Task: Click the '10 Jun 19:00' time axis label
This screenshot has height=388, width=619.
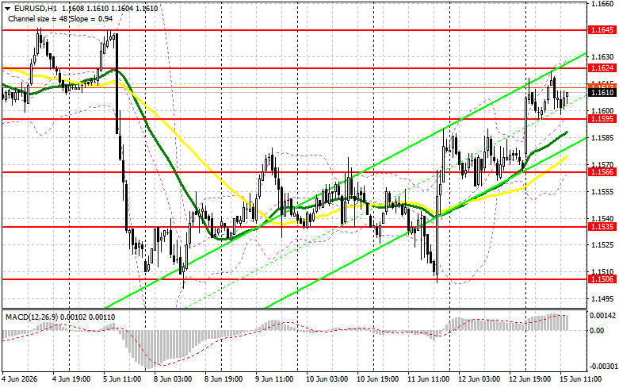Action: pos(378,379)
